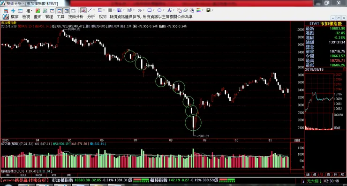
Task: Click the save floppy disk icon
Action: point(209,10)
